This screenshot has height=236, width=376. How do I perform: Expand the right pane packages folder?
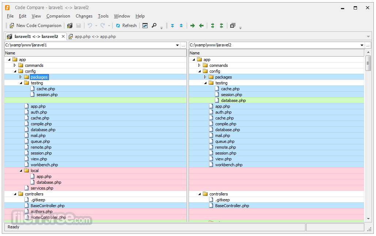[205, 77]
